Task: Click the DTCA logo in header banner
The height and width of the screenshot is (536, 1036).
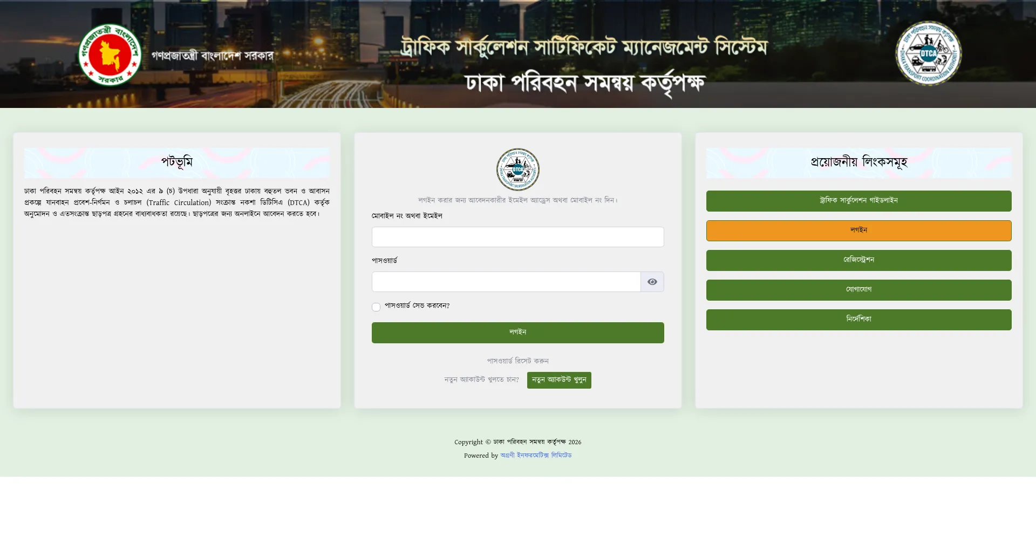Action: click(928, 53)
